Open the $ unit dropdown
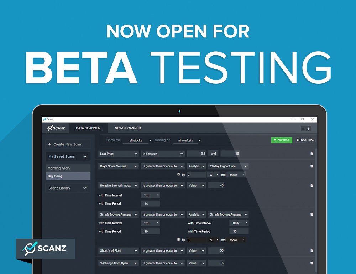 [x=213, y=240]
